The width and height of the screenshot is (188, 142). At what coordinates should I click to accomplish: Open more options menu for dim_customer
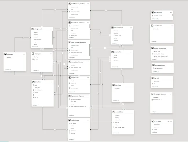pos(131,28)
